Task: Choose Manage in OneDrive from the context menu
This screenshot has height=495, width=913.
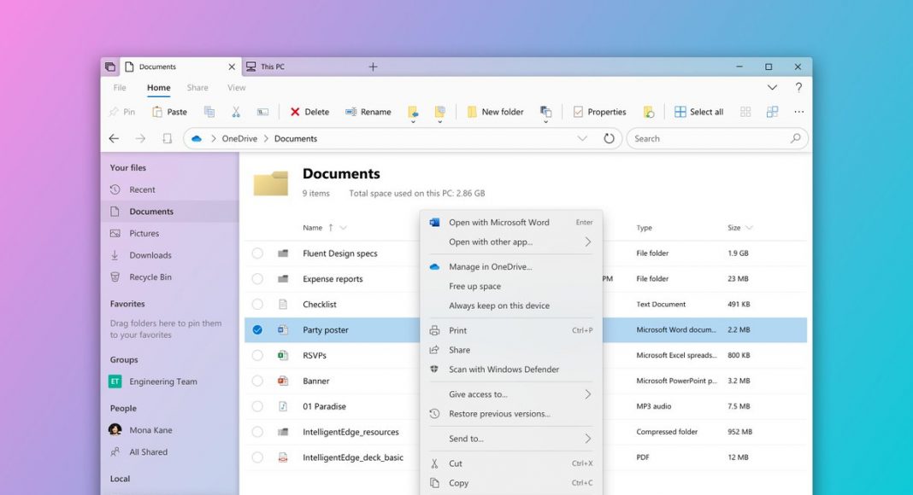Action: click(511, 266)
